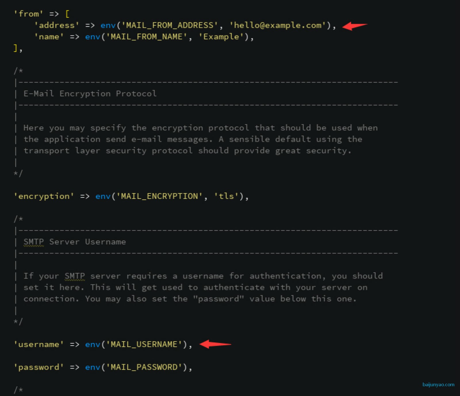Click the 'tls' default value

click(226, 196)
